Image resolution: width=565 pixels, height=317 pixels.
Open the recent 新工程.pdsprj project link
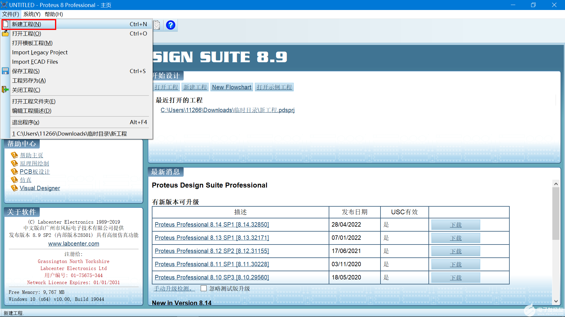coord(227,110)
